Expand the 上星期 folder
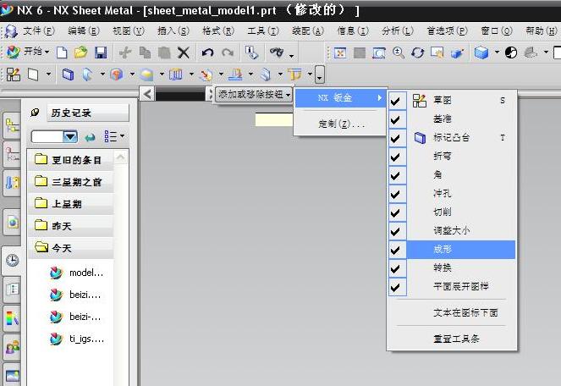Image resolution: width=561 pixels, height=386 pixels. click(71, 204)
